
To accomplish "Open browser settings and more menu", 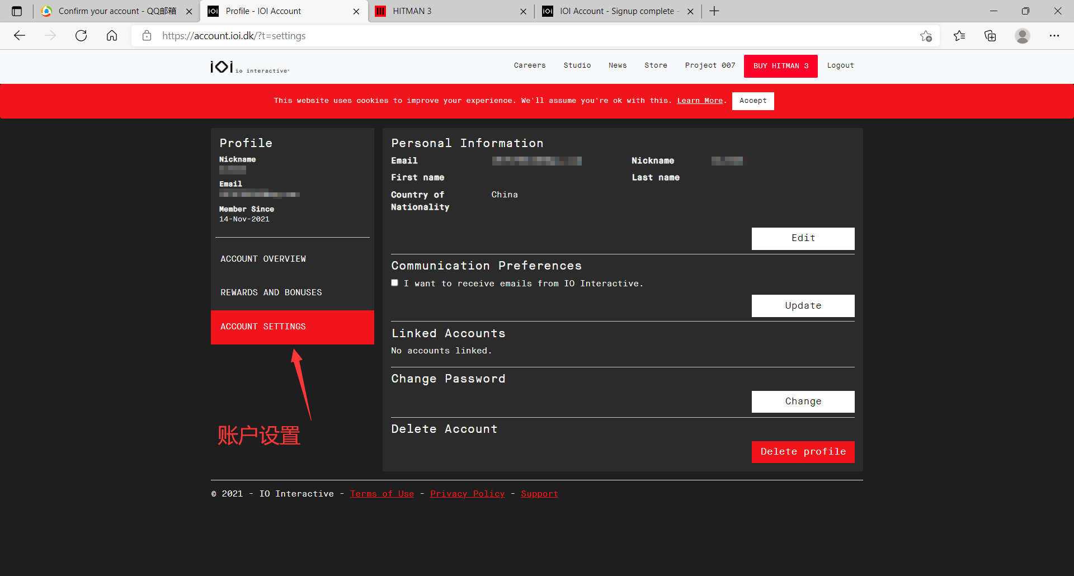I will [x=1054, y=36].
